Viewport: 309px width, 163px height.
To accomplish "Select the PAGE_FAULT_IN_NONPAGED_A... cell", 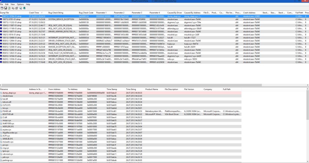I will pos(63,53).
